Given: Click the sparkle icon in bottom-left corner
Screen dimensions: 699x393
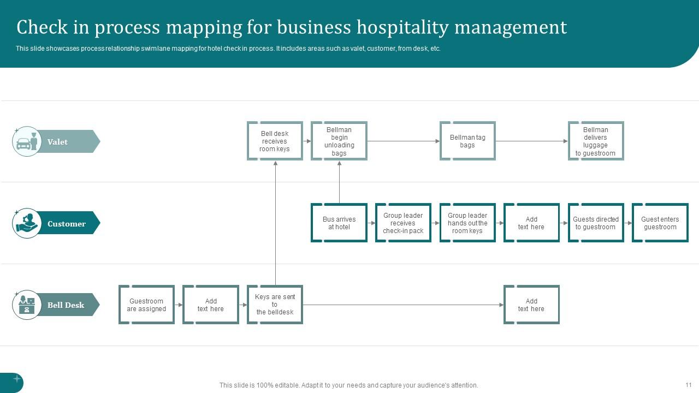Looking at the screenshot, I should (17, 378).
